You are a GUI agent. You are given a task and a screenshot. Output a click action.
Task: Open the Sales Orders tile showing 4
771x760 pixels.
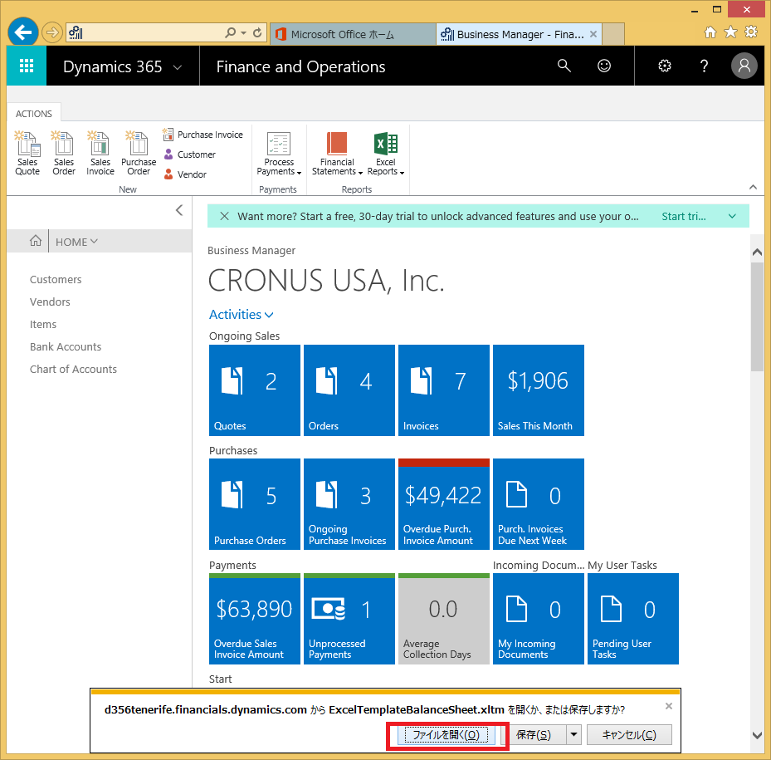click(x=349, y=390)
